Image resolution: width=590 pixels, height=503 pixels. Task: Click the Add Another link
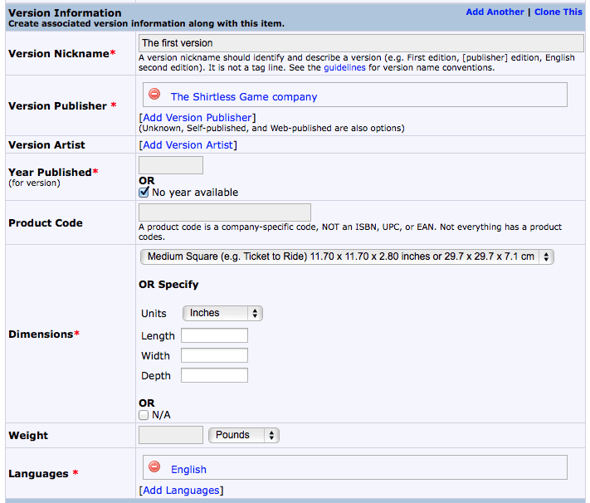pyautogui.click(x=495, y=12)
